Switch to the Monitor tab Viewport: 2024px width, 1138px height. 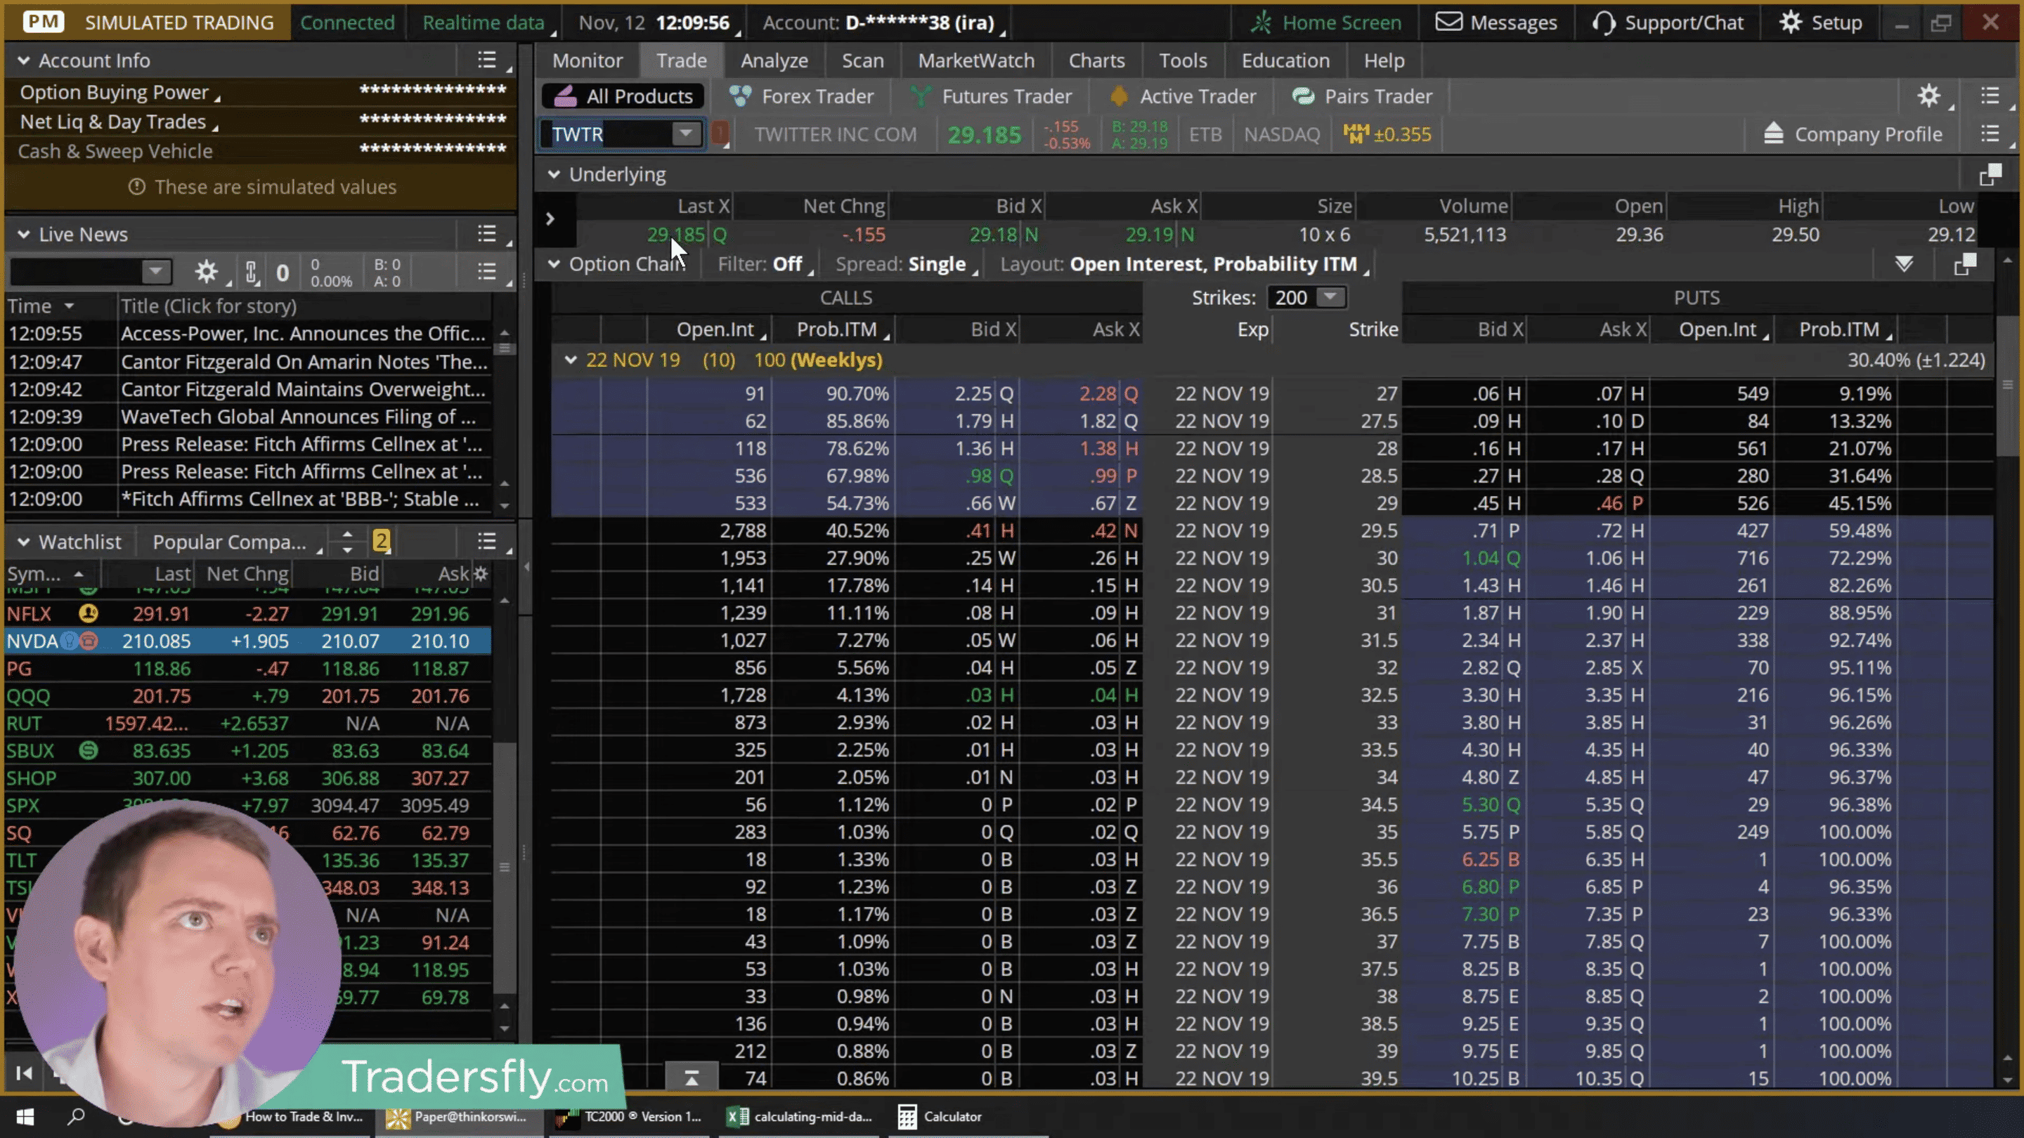[x=587, y=60]
